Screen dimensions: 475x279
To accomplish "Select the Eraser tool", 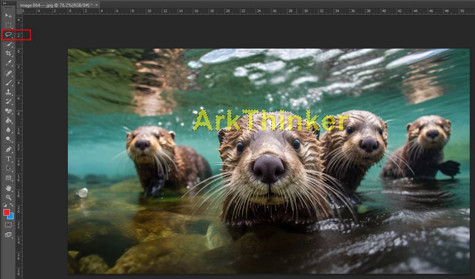I will (x=8, y=111).
